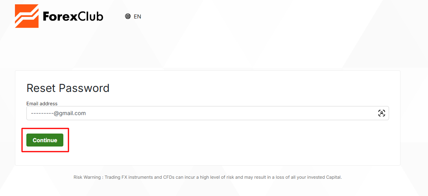The height and width of the screenshot is (196, 428).
Task: Click the green Continue button
Action: (x=45, y=140)
